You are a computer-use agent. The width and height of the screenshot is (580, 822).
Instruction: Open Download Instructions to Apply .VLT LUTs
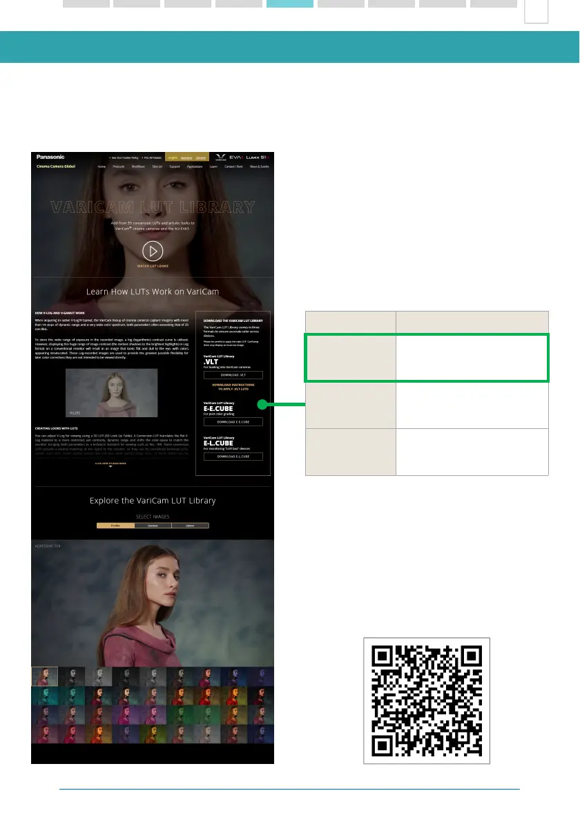[233, 387]
